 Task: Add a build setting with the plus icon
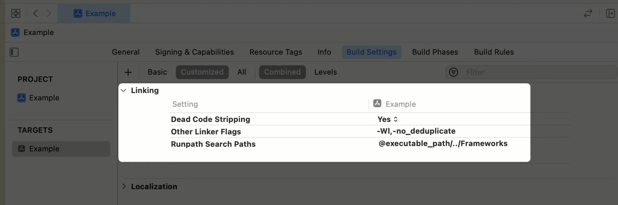coord(128,72)
